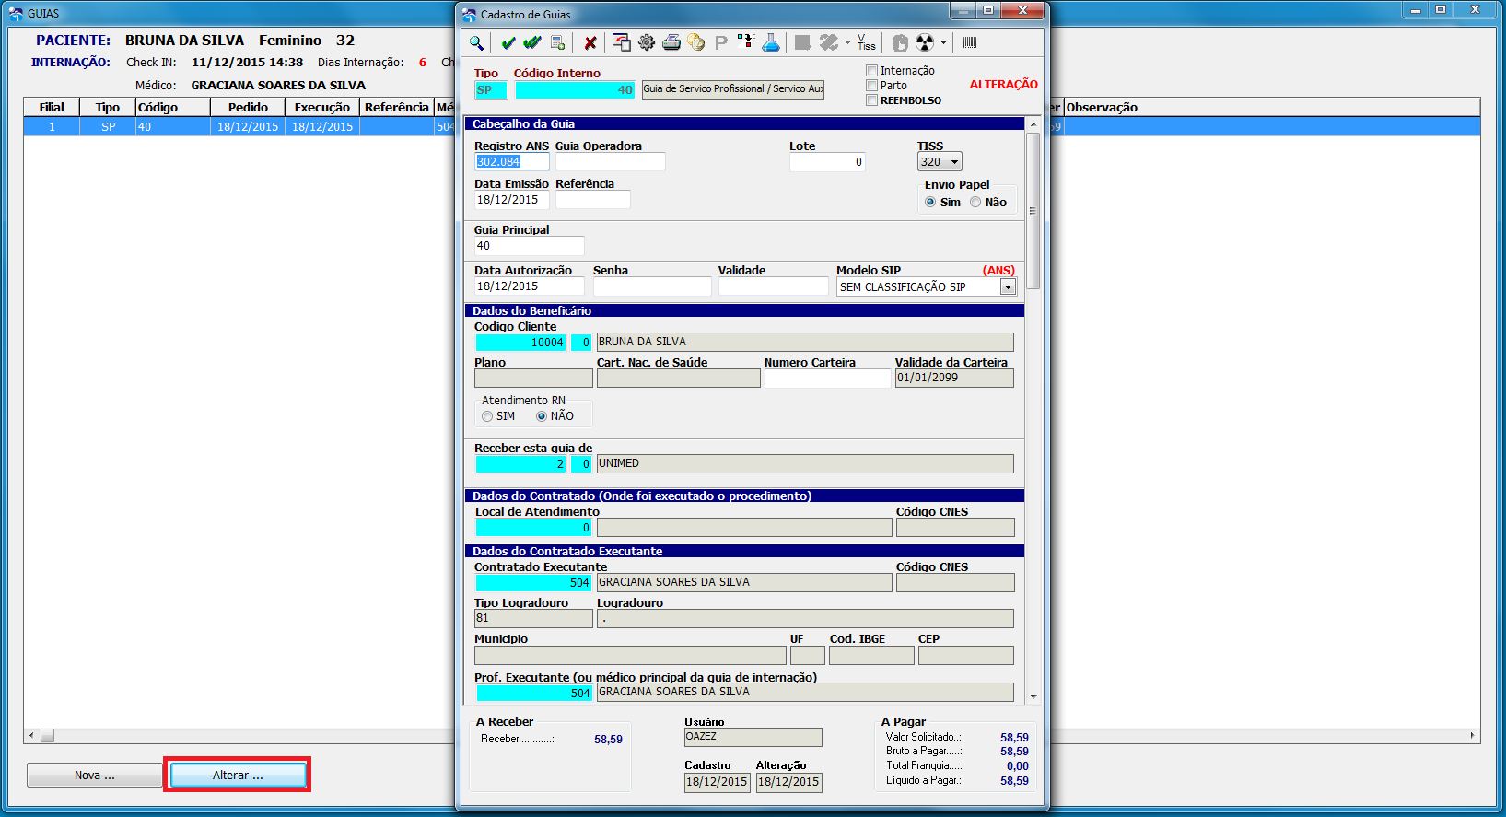The width and height of the screenshot is (1506, 817).
Task: Click the Lote input field
Action: [x=827, y=162]
